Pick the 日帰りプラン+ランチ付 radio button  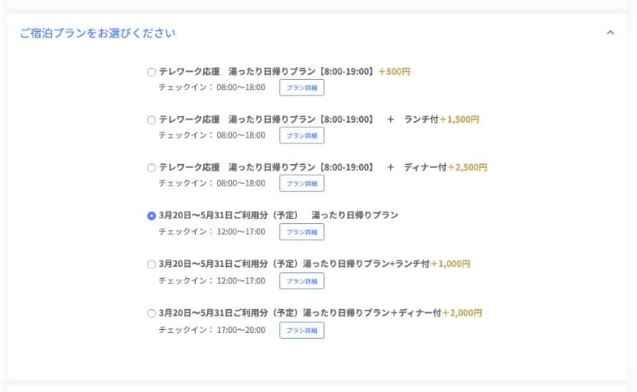[151, 265]
